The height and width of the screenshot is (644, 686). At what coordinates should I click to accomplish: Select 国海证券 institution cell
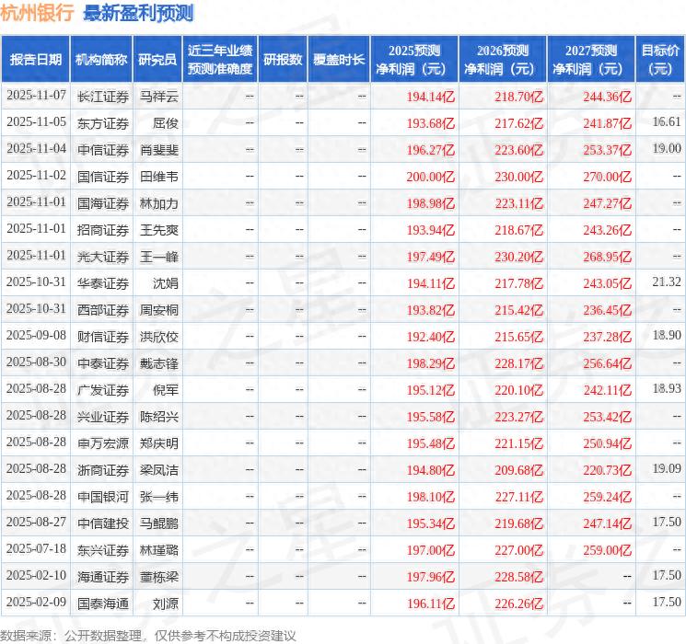coord(103,203)
